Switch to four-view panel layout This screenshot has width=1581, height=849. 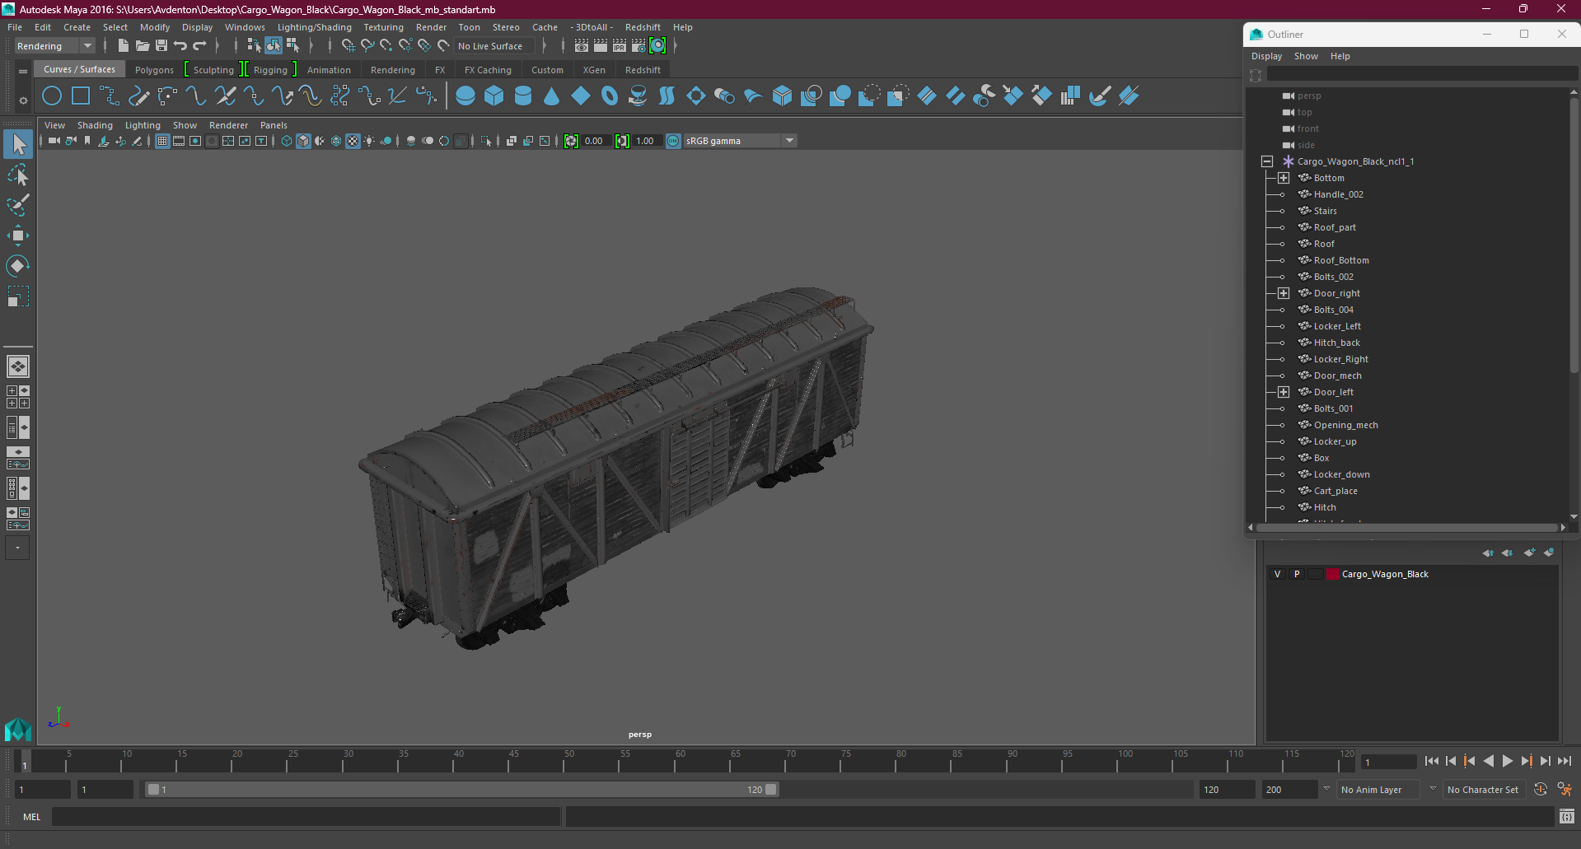(18, 397)
